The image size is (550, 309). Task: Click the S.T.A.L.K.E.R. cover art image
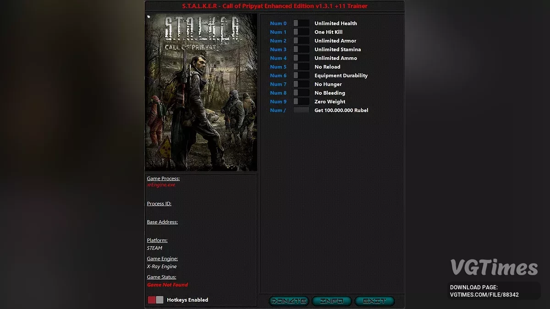coord(201,92)
